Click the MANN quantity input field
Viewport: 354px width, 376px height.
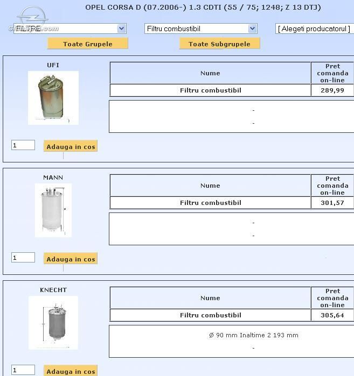point(23,258)
